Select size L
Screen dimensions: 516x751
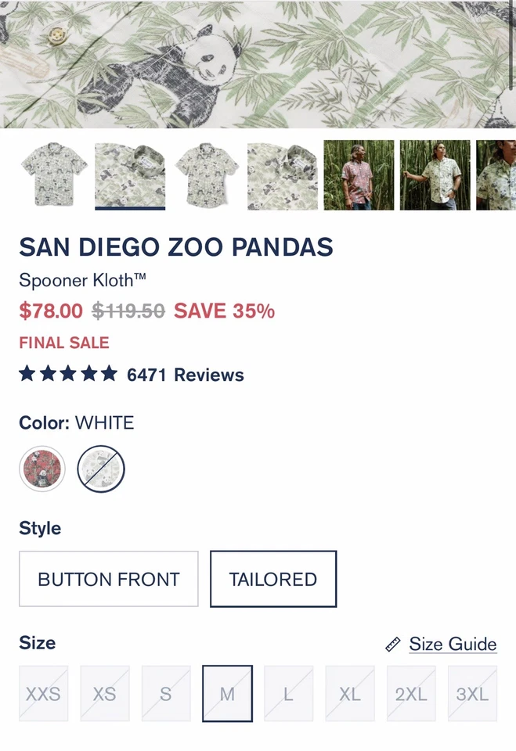click(288, 694)
